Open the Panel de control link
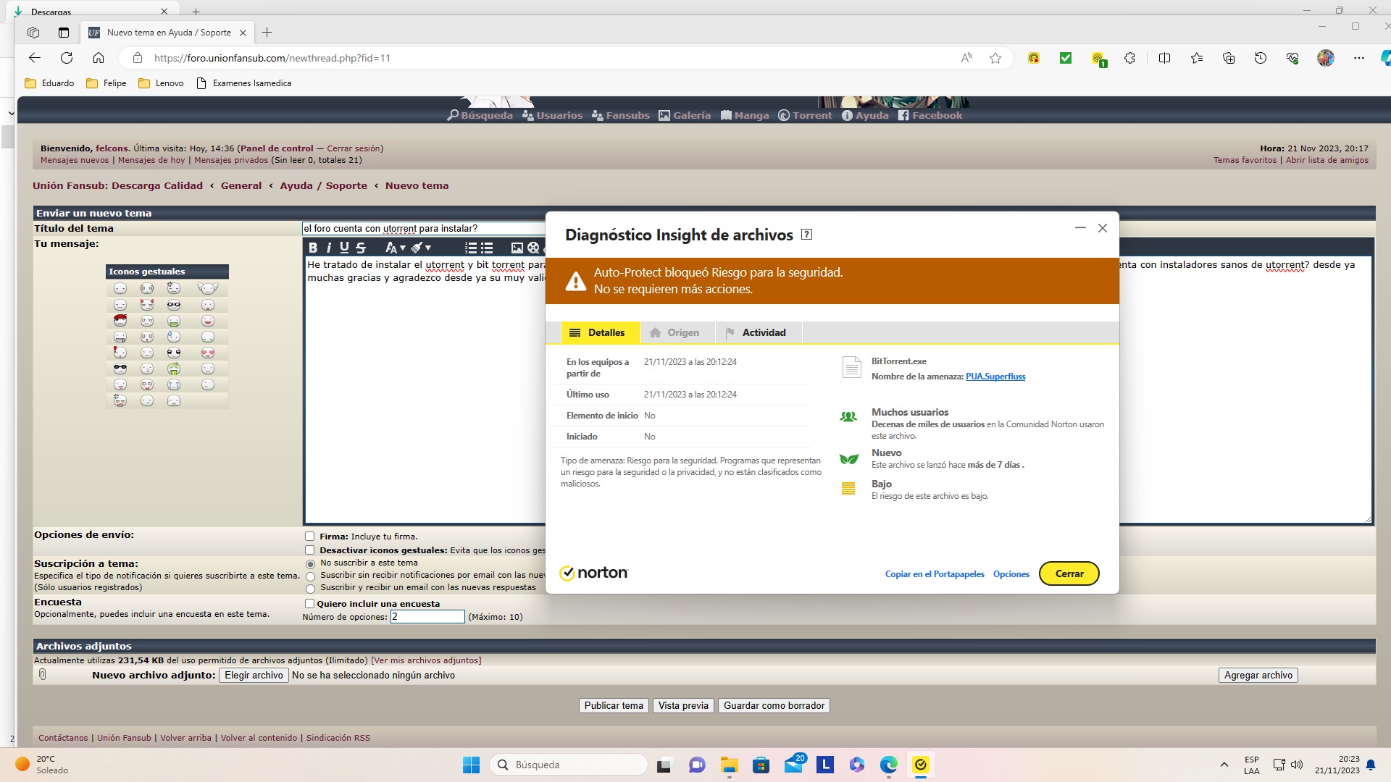The width and height of the screenshot is (1391, 782). [277, 148]
